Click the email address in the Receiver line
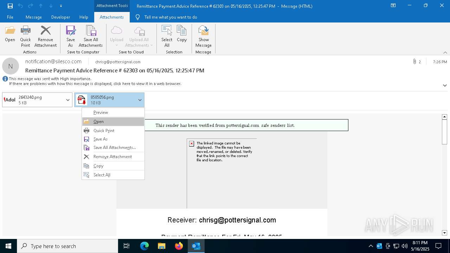 click(237, 220)
